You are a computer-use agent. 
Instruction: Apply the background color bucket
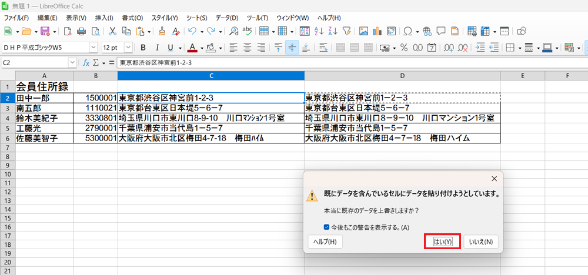tap(211, 48)
